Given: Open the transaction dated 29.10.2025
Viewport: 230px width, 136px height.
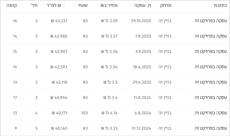Looking at the screenshot, I should point(141,21).
